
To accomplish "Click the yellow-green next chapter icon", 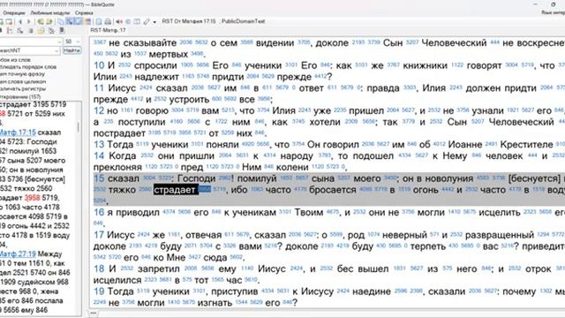I will (x=49, y=21).
